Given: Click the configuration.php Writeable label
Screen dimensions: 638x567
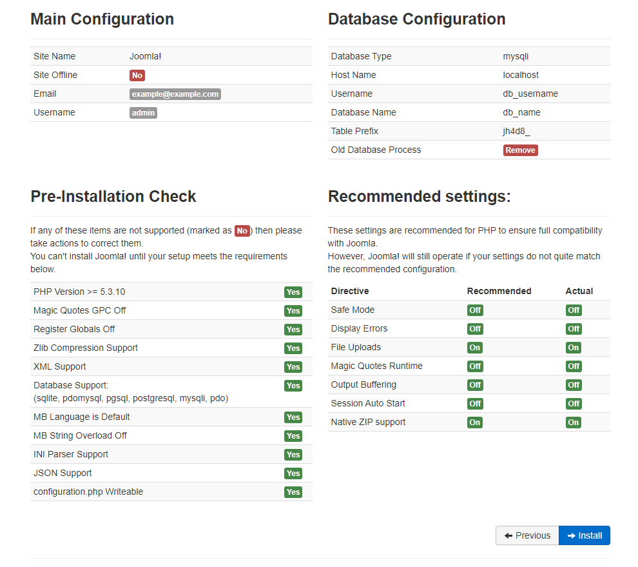Looking at the screenshot, I should point(88,492).
